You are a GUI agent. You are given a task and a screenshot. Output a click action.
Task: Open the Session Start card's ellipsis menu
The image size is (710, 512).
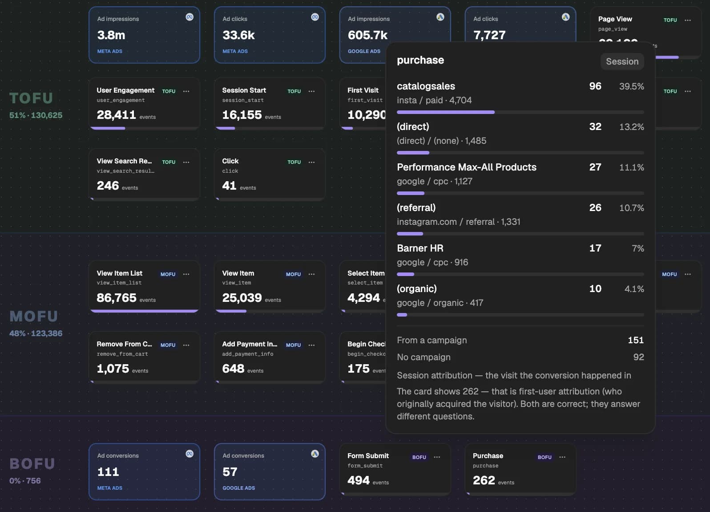(311, 91)
